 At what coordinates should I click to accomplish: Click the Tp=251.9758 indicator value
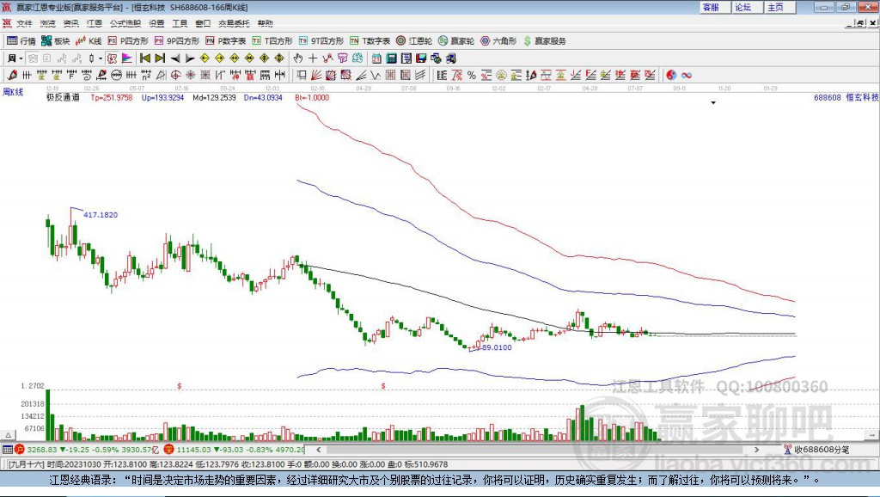pos(112,98)
